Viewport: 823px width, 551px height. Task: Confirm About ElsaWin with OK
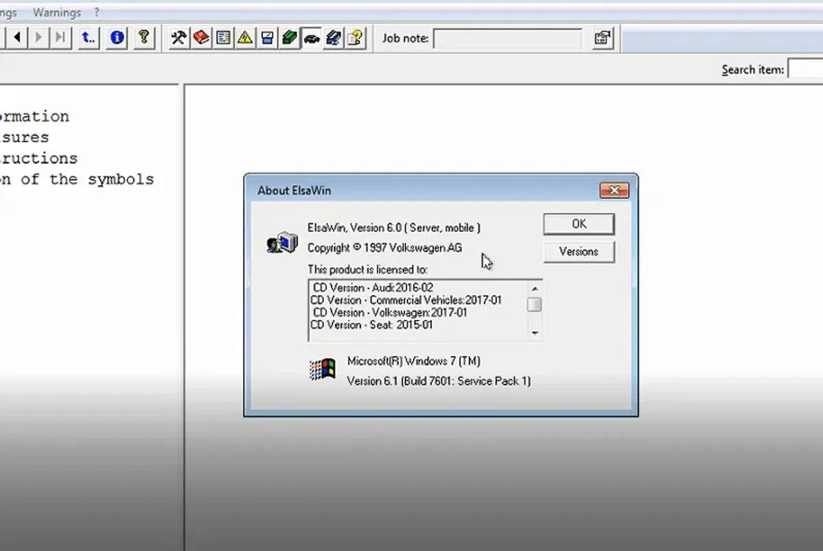point(579,224)
